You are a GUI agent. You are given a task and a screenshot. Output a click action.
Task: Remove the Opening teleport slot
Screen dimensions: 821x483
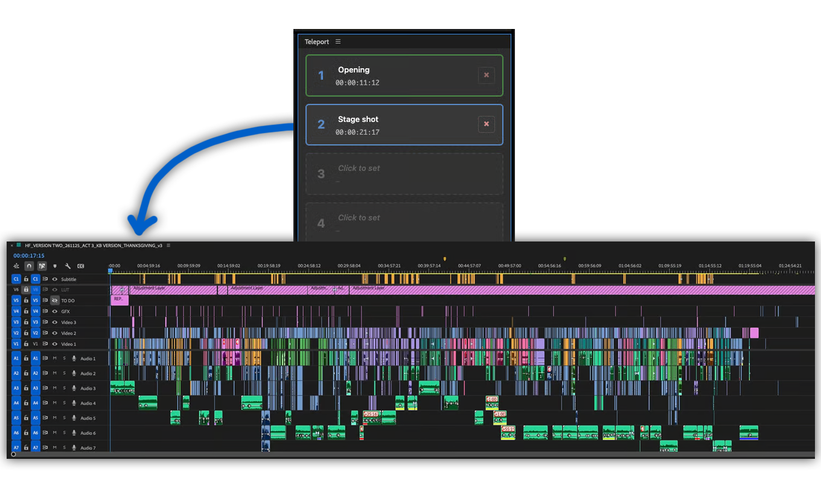487,75
